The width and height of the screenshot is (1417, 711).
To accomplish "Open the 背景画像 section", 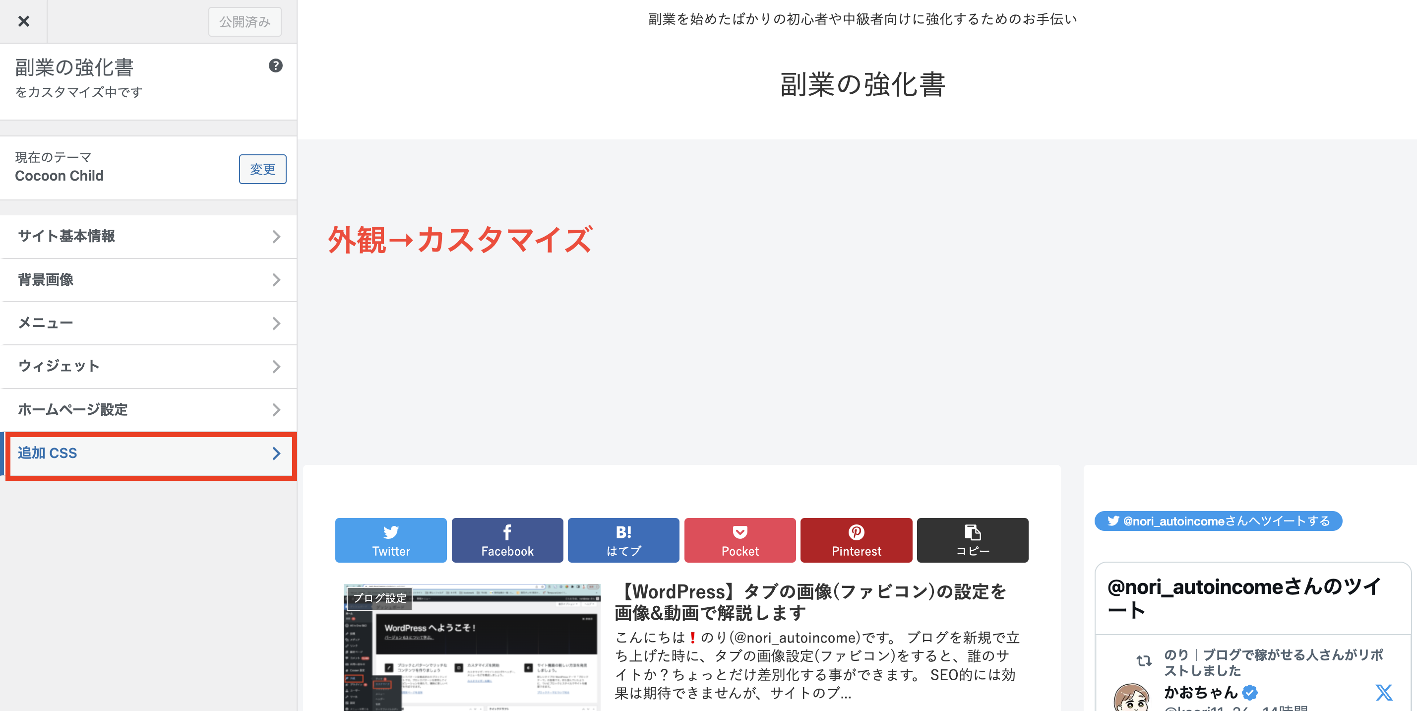I will [148, 279].
